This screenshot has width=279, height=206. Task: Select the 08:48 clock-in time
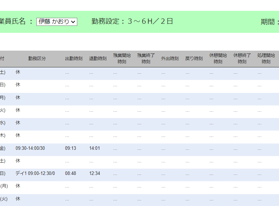pos(71,174)
